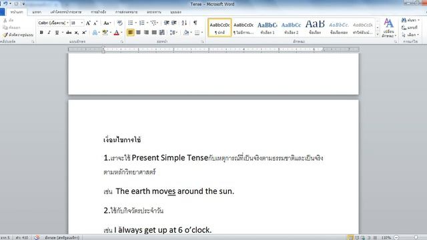The height and width of the screenshot is (240, 427).
Task: Click the Clear Formatting icon
Action: pos(119,23)
